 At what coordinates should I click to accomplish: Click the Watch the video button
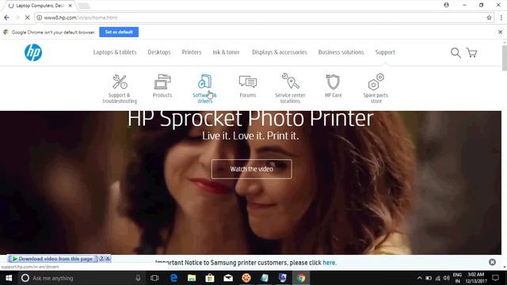tap(252, 169)
